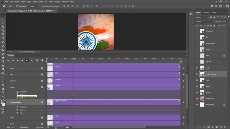Open the Opacity value dropdown
The width and height of the screenshot is (230, 129).
(x=228, y=21)
